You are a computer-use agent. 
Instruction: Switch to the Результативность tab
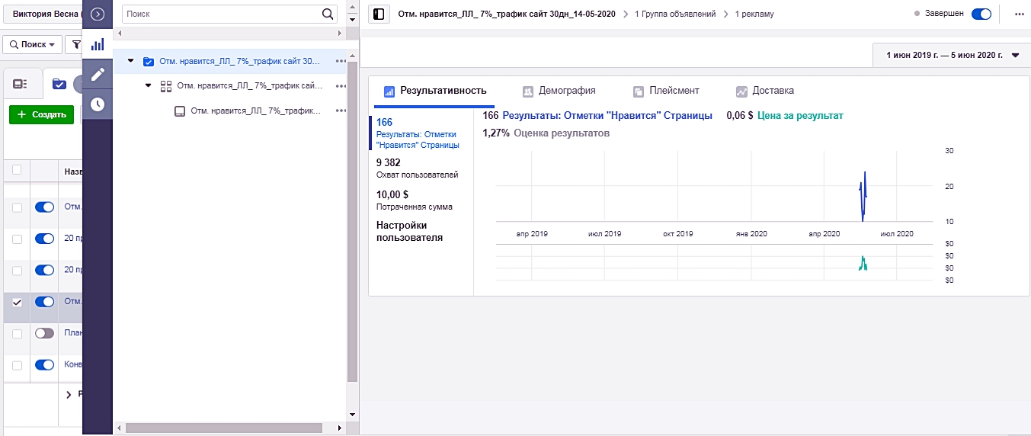click(434, 91)
